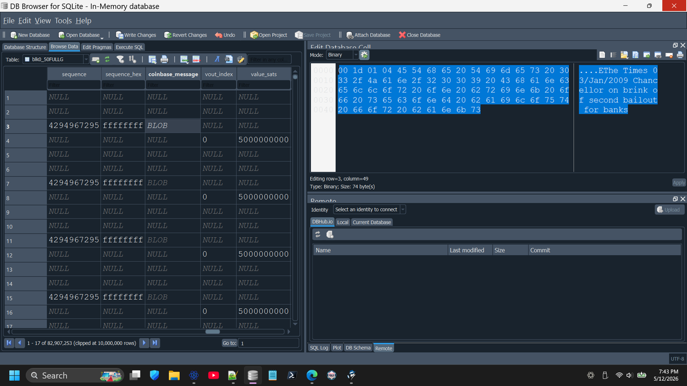
Task: Click the conditional format edit icon
Action: pyautogui.click(x=240, y=59)
